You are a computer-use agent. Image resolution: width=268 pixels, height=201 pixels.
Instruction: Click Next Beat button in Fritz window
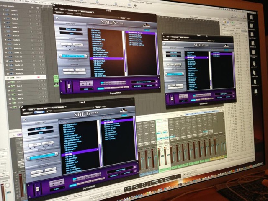click(127, 173)
